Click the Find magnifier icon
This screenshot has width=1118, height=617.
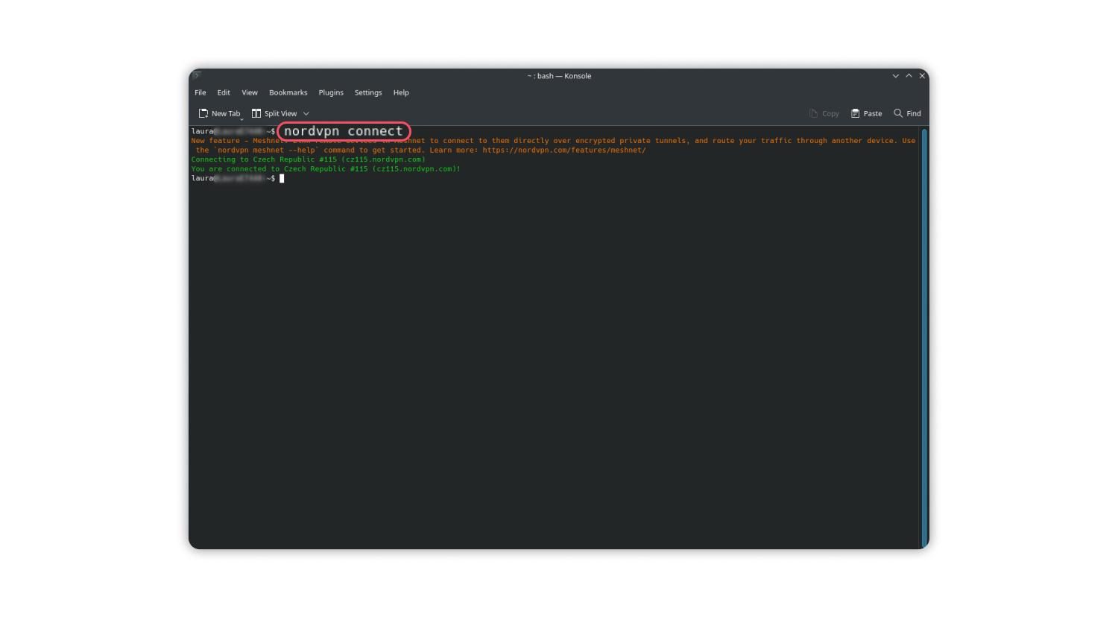(898, 113)
